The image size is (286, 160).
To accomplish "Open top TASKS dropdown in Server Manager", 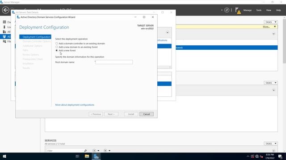I will coord(271,22).
